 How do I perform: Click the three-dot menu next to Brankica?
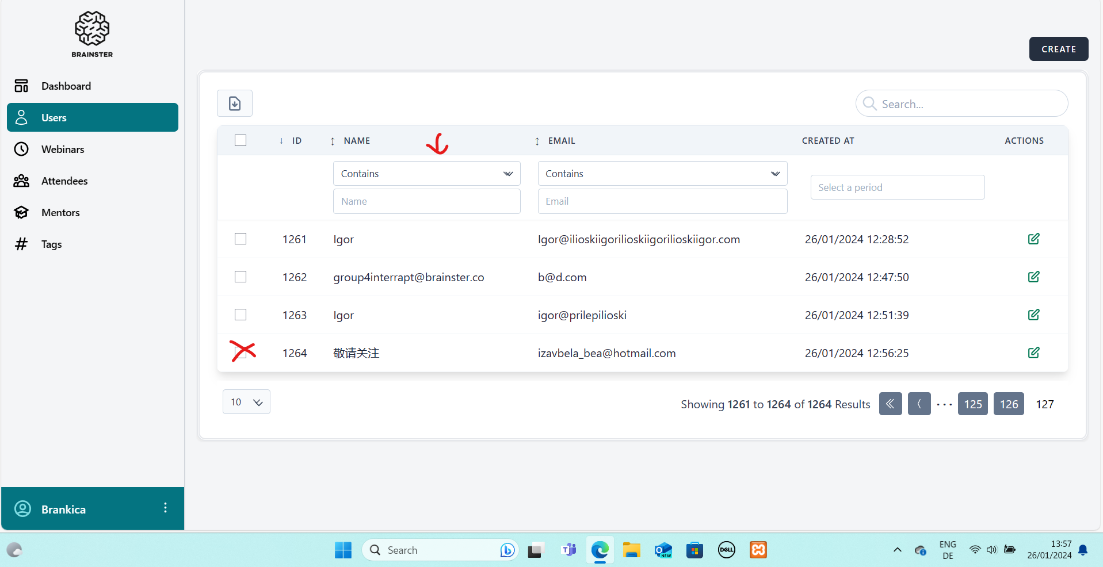point(165,508)
